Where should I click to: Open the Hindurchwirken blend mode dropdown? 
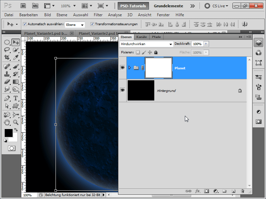(146, 44)
